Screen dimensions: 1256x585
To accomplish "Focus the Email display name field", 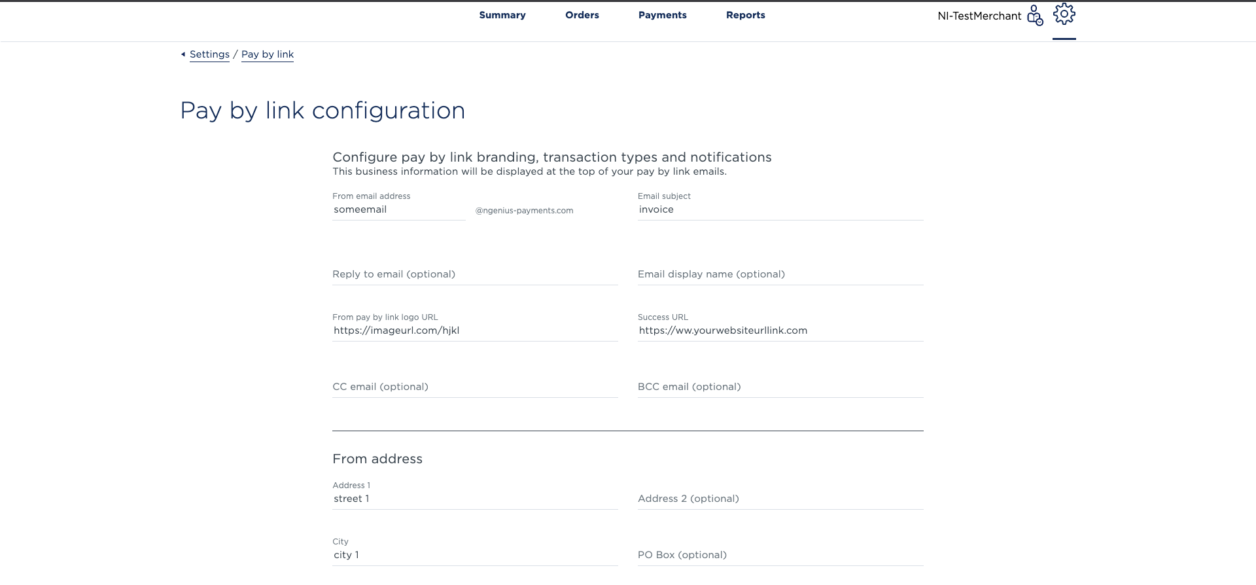I will coord(780,274).
